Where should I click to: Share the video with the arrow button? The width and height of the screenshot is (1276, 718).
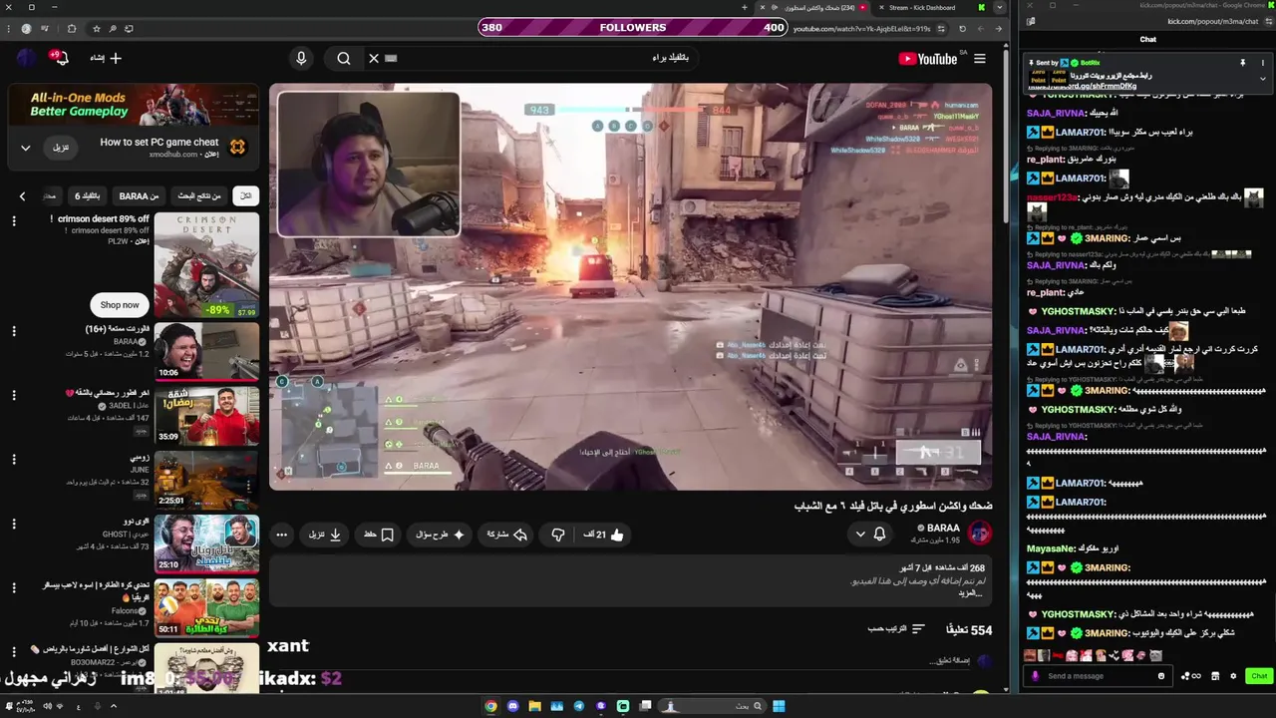[506, 535]
